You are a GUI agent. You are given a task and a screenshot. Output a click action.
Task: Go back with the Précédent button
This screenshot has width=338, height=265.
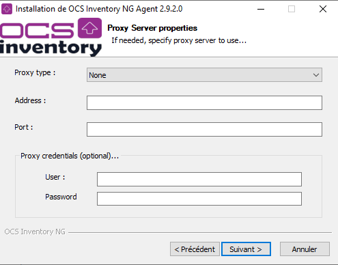pyautogui.click(x=195, y=249)
